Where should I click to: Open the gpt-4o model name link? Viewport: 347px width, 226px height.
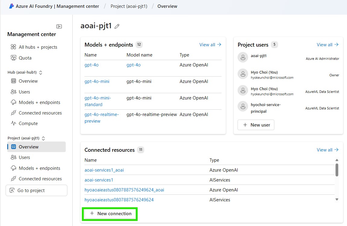click(134, 65)
